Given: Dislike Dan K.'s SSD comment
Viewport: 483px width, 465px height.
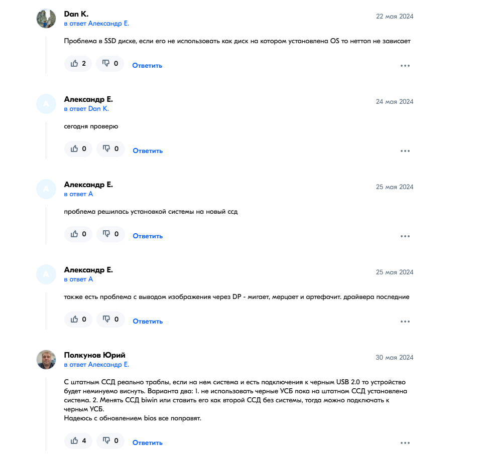Looking at the screenshot, I should click(110, 64).
